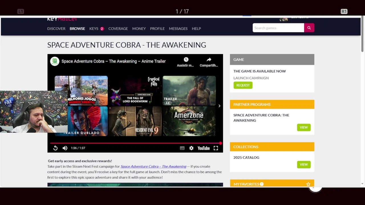Click the video title Space Adventure Cobra Anime Trailer
This screenshot has height=205, width=365.
click(113, 61)
